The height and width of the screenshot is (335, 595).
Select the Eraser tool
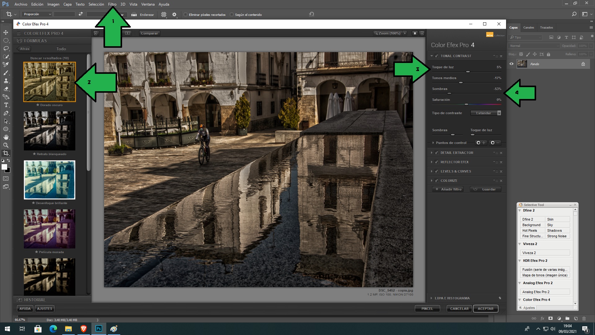coord(6,89)
